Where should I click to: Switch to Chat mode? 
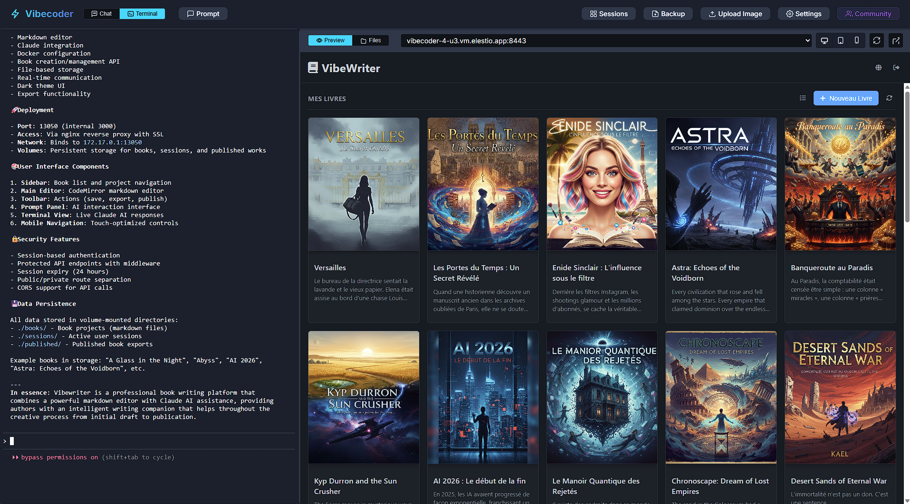(x=102, y=14)
